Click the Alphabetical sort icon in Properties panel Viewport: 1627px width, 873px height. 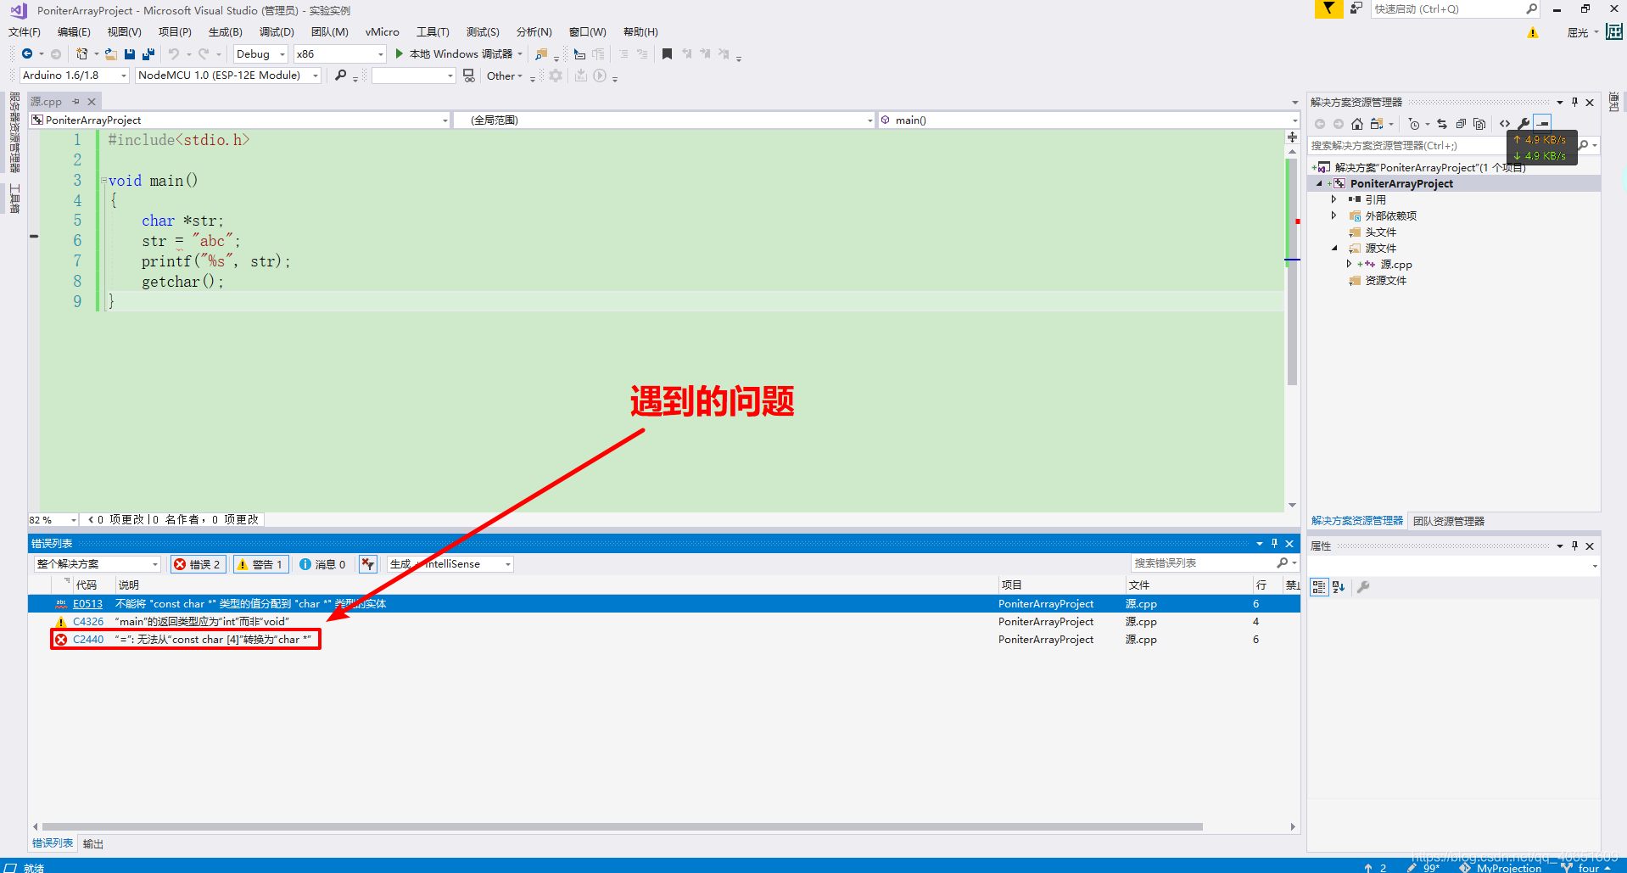pos(1339,587)
